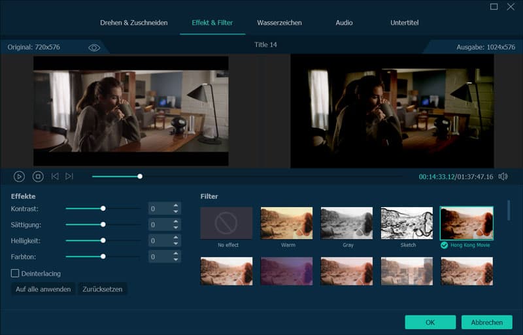Click Auf alle anwenden button
This screenshot has width=523, height=335.
pos(43,289)
